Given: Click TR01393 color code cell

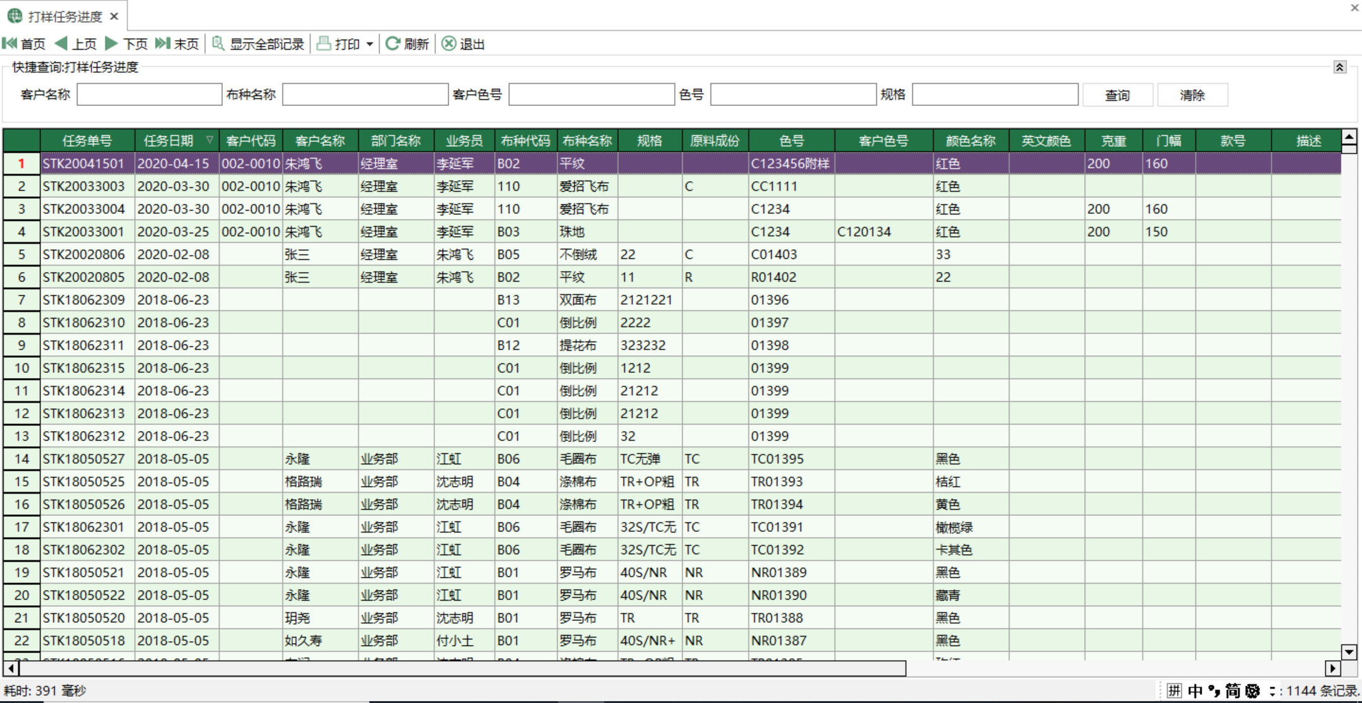Looking at the screenshot, I should coord(792,481).
